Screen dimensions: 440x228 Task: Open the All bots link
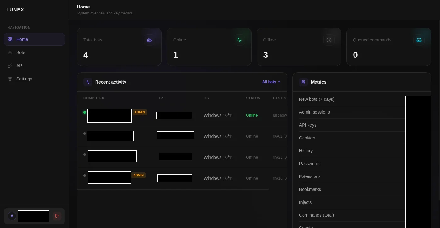coord(271,82)
